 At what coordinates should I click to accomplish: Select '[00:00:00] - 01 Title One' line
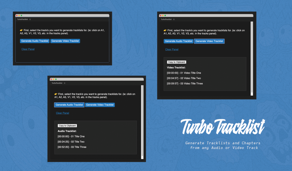71,137
